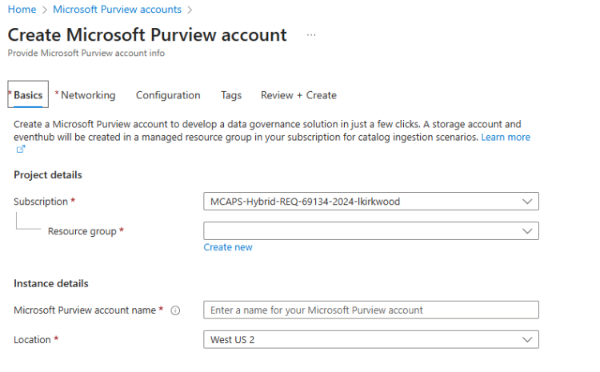Click the ellipsis more options icon
The image size is (600, 372).
[311, 35]
